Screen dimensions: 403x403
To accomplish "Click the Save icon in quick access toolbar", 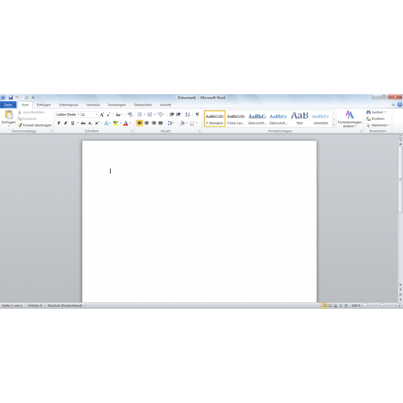I will 10,97.
